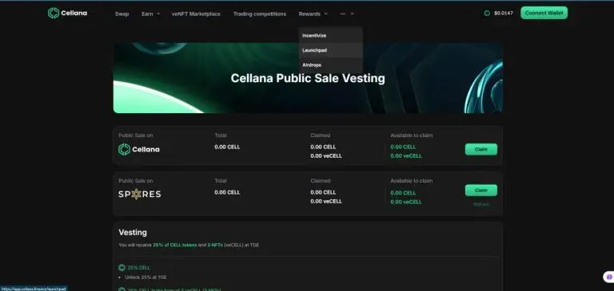Screen dimensions: 614x291
Task: Click the CELL token price icon
Action: (487, 14)
